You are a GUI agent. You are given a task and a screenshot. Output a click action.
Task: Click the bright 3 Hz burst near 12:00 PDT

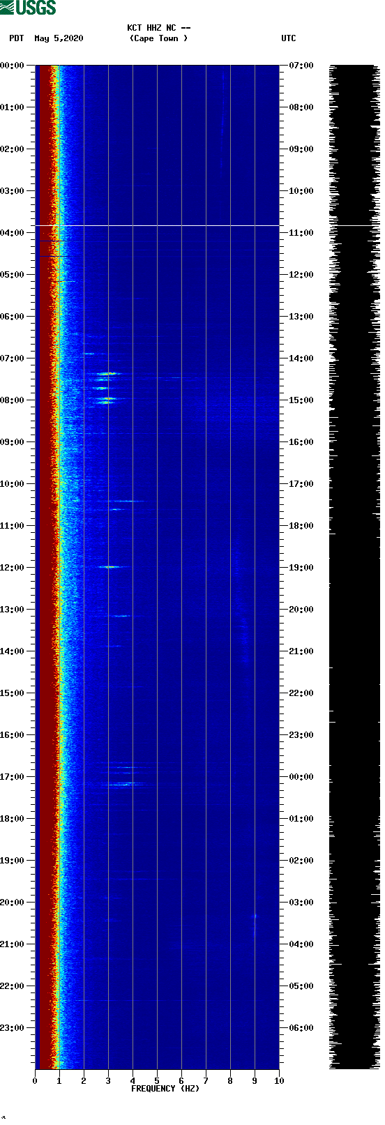(x=110, y=567)
